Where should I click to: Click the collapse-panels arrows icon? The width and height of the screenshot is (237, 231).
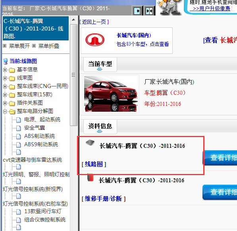[150, 11]
